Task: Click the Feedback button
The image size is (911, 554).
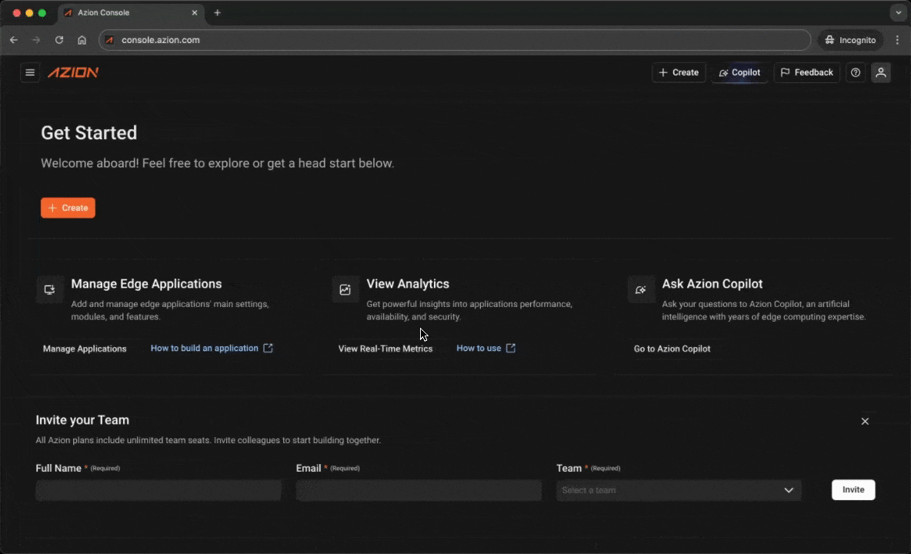Action: tap(806, 72)
